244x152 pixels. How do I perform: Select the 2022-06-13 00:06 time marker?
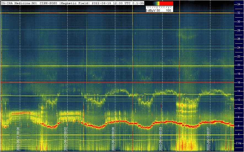click(113, 139)
